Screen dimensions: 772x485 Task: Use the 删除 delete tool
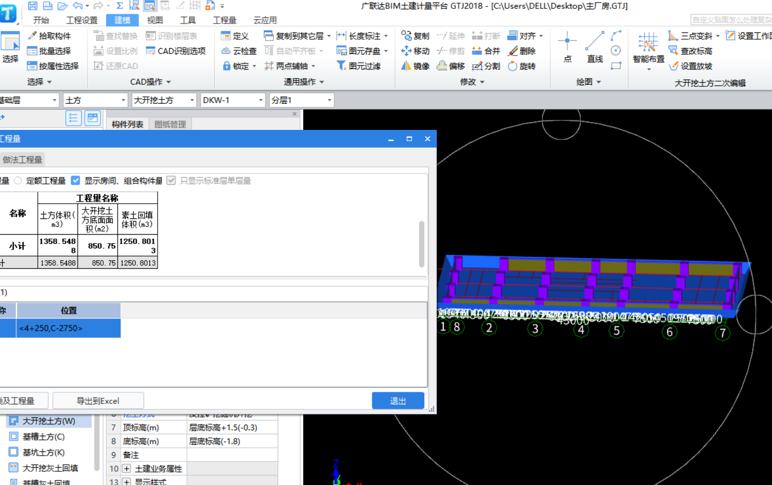522,51
